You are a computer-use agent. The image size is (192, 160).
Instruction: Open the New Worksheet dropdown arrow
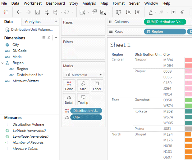[88, 12]
